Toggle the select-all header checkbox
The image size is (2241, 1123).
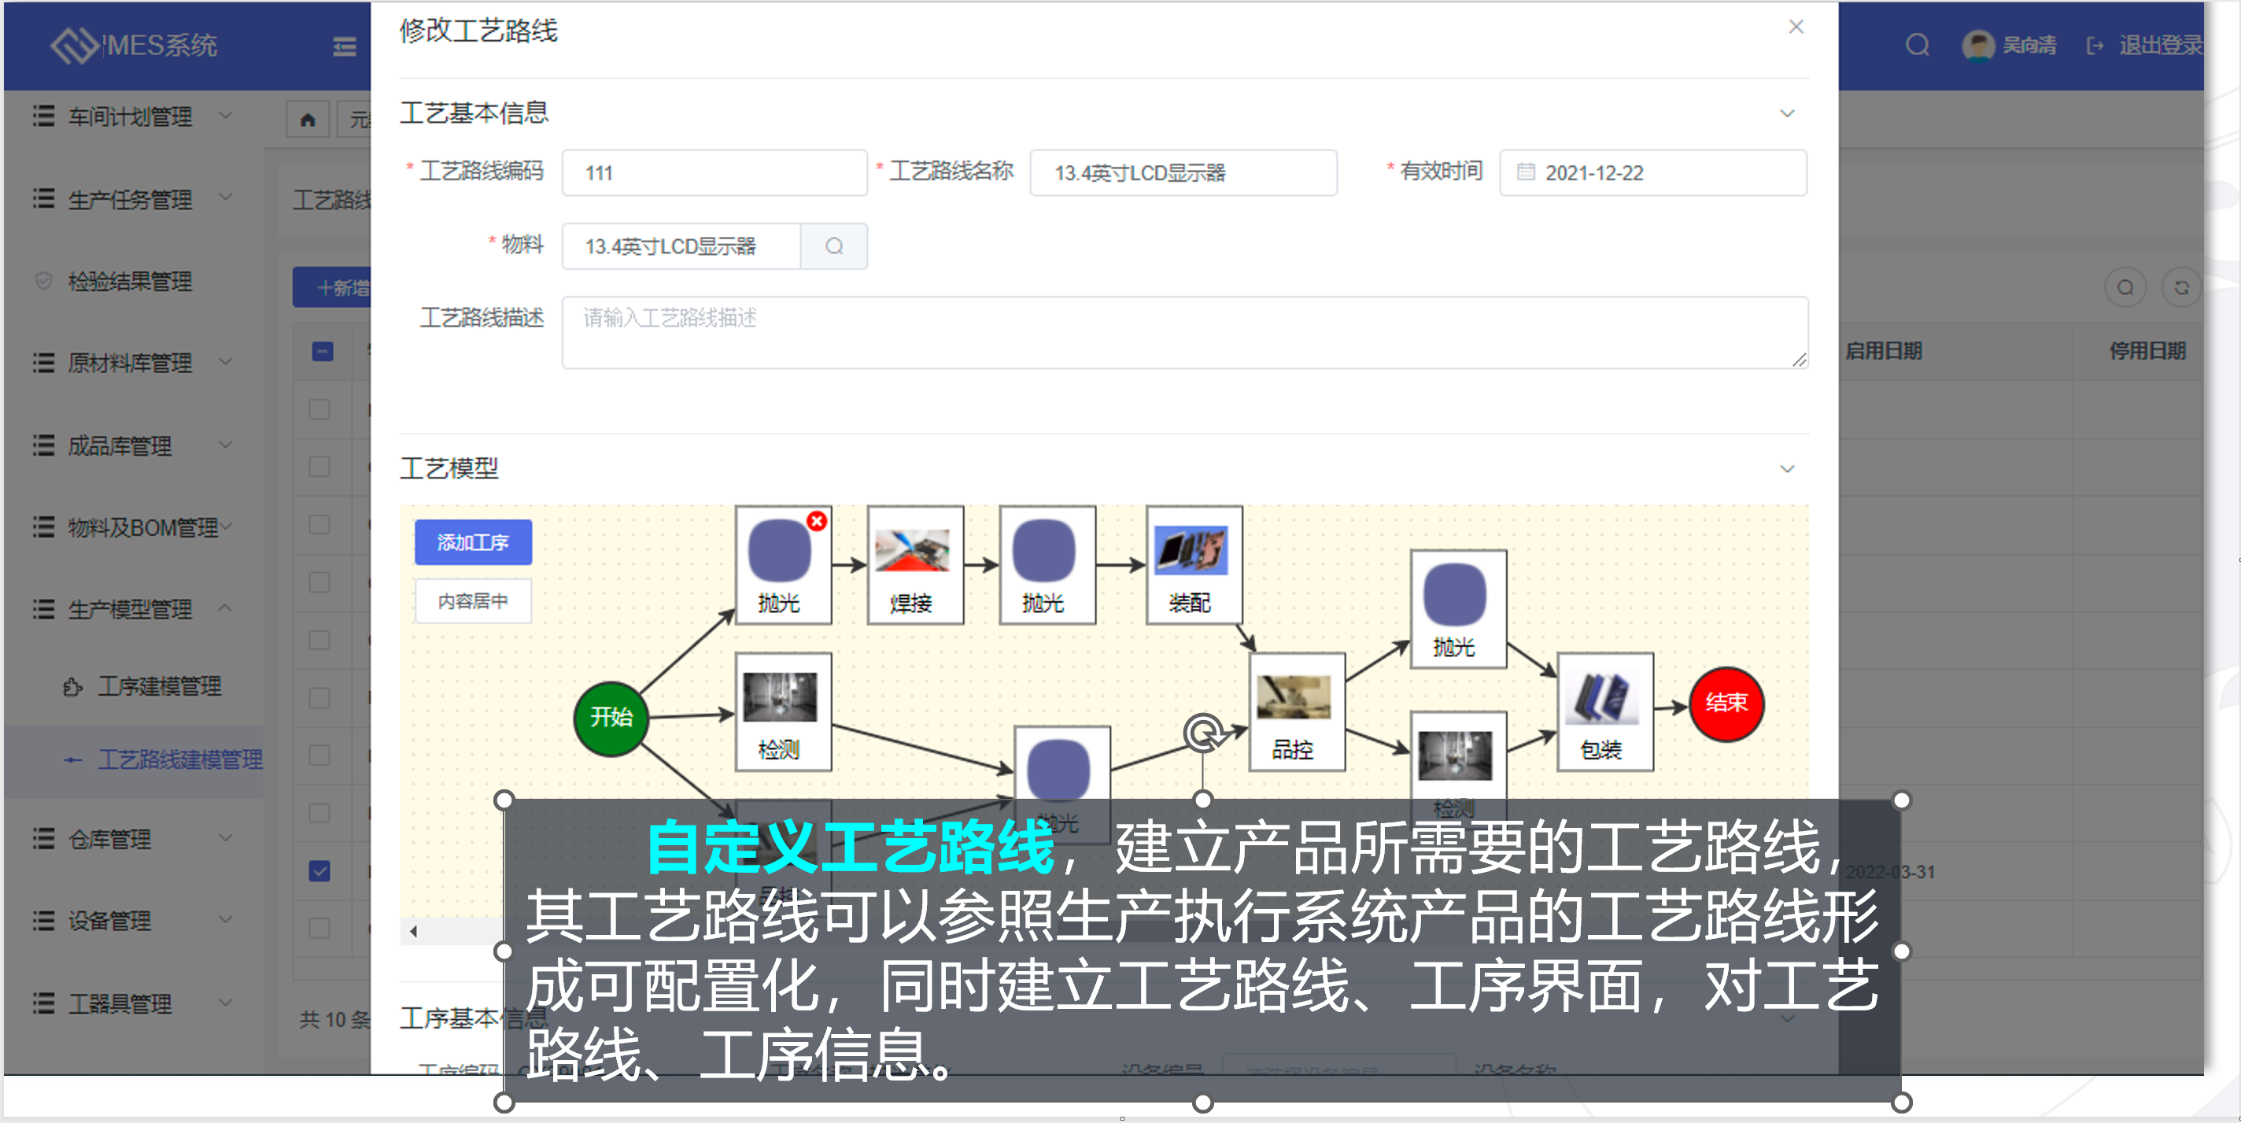pyautogui.click(x=322, y=352)
